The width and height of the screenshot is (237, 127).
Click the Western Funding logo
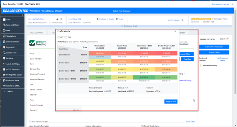click(38, 43)
